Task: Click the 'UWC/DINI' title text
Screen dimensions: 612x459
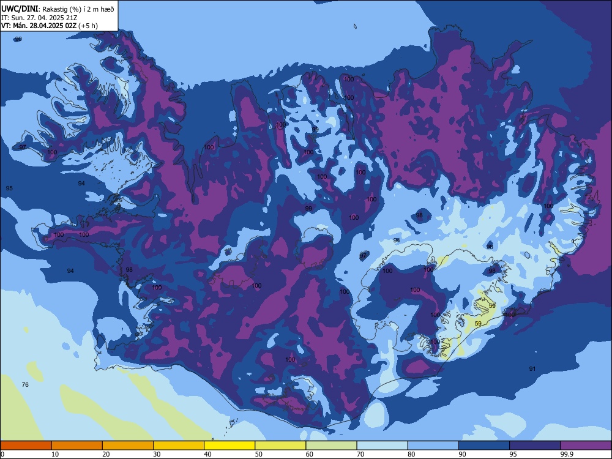Action: [20, 9]
